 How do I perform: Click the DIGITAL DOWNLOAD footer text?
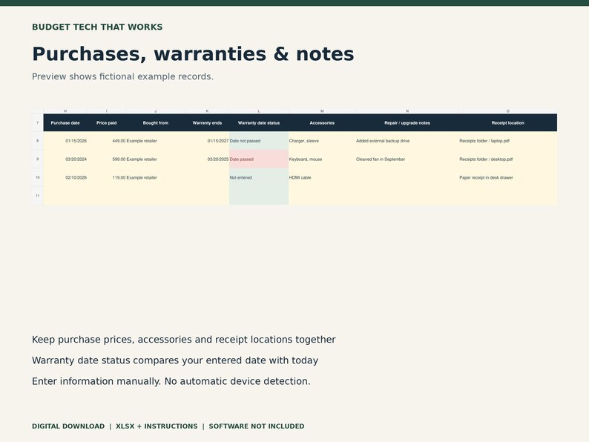68,426
